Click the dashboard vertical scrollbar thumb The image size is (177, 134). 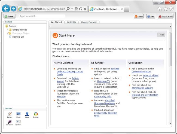coord(170,49)
